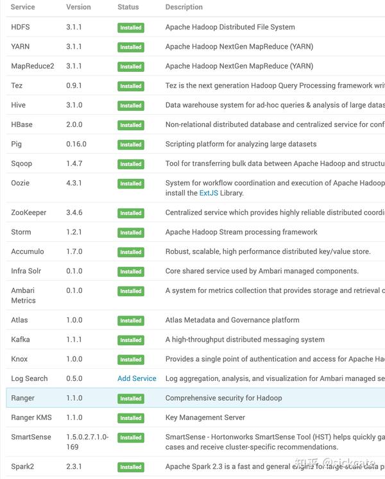
Task: Select the Ambari Metrics service name
Action: coord(23,296)
